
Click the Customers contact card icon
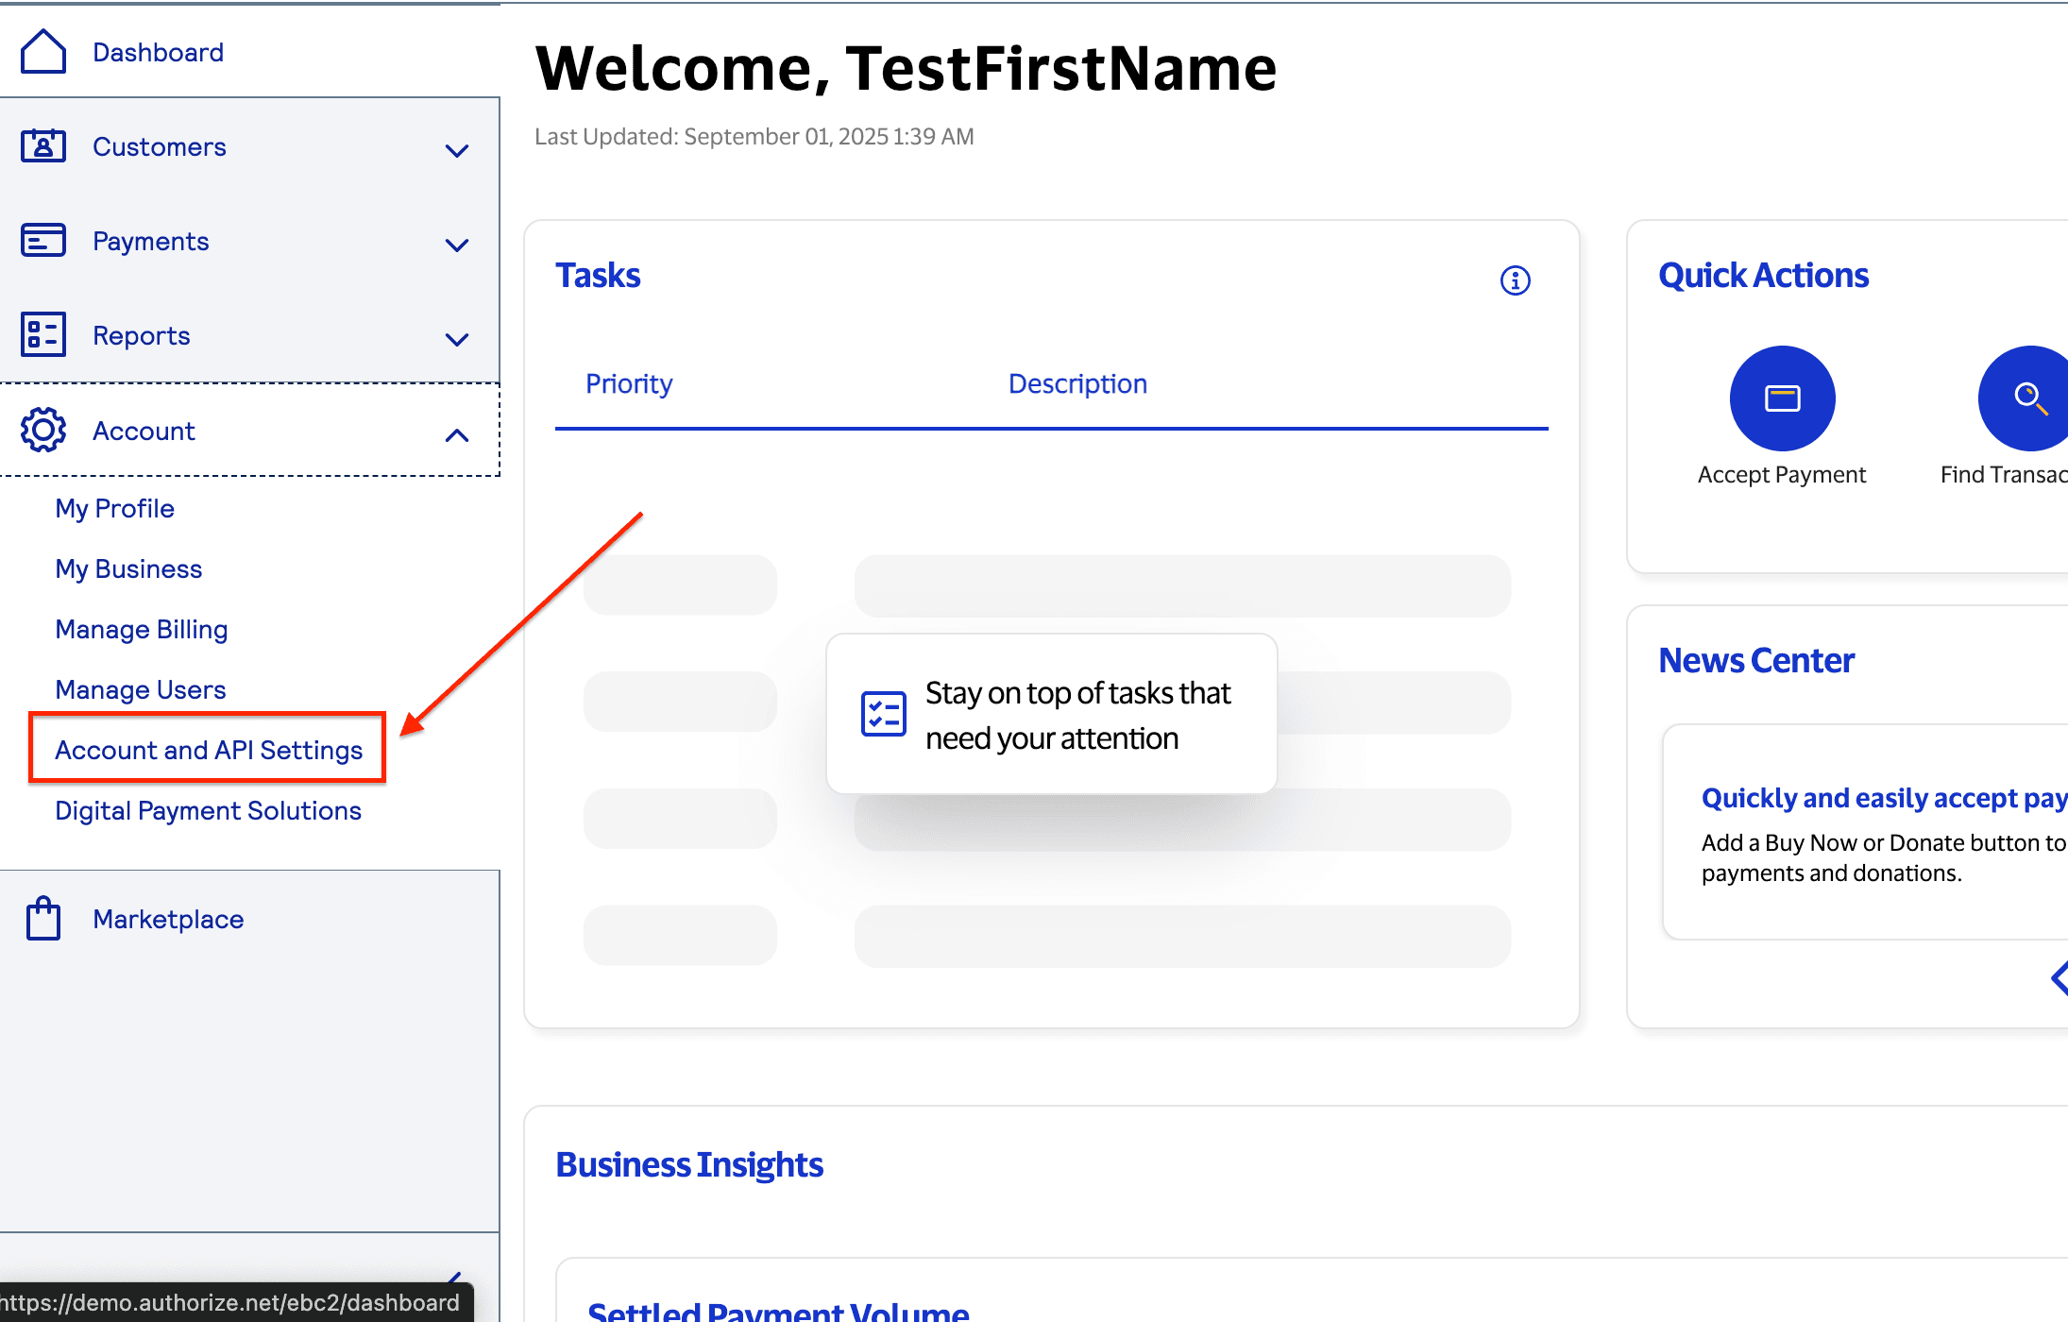click(43, 146)
